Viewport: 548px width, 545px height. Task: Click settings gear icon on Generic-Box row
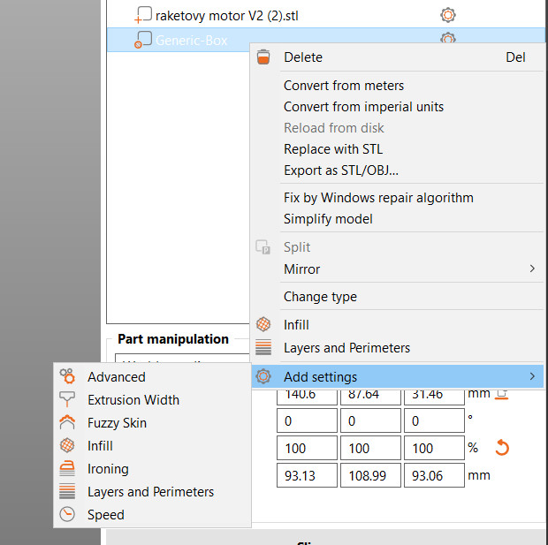(x=448, y=39)
